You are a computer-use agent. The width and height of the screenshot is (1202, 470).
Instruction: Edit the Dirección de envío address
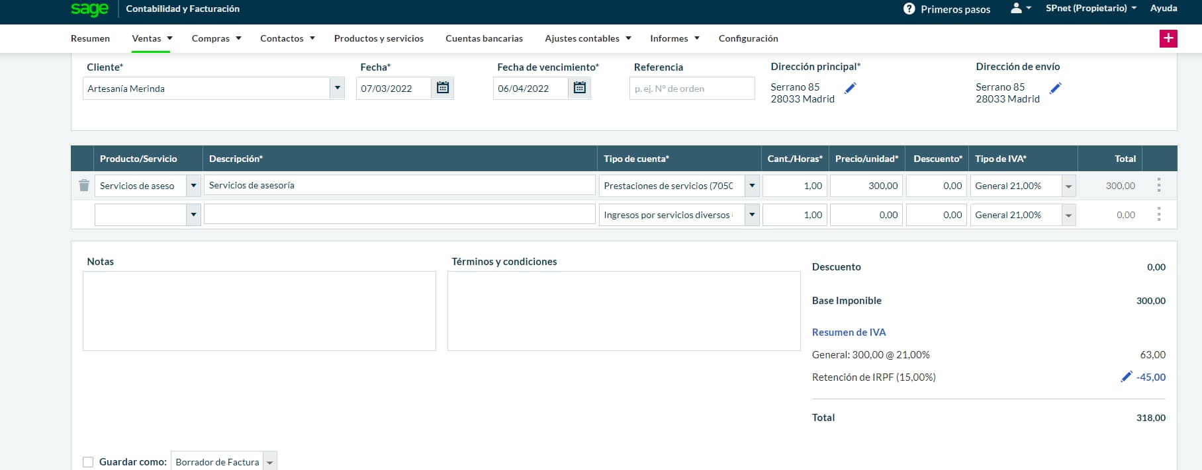point(1056,88)
